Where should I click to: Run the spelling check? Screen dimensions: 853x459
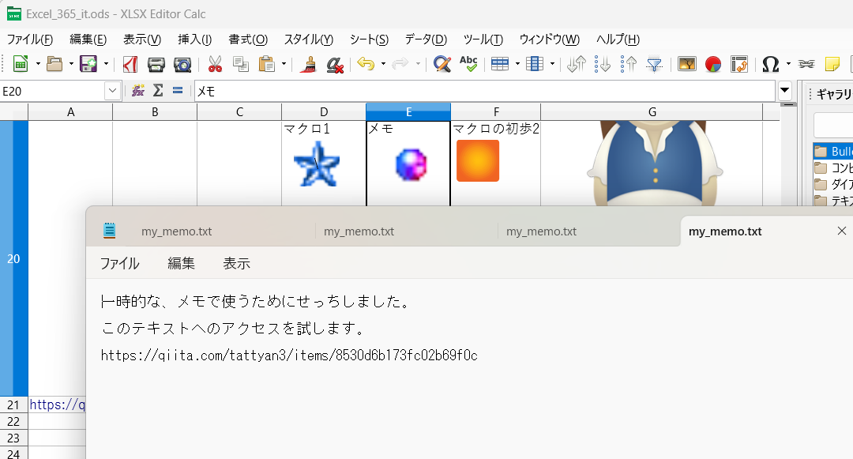pyautogui.click(x=468, y=65)
